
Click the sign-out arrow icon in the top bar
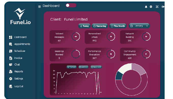pos(163,7)
